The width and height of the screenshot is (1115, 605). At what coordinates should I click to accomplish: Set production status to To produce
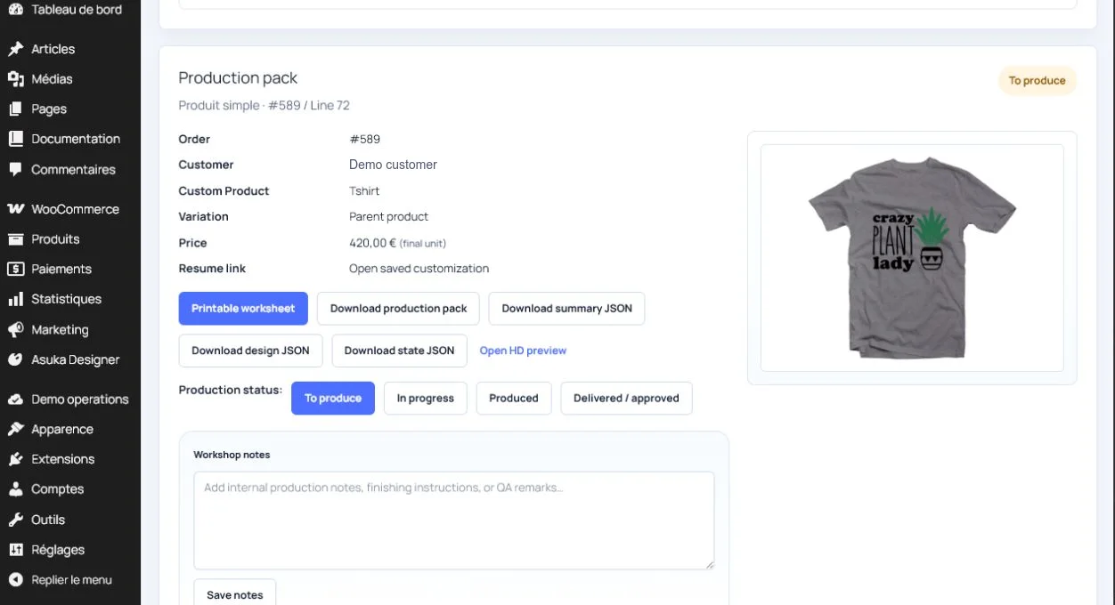coord(333,398)
